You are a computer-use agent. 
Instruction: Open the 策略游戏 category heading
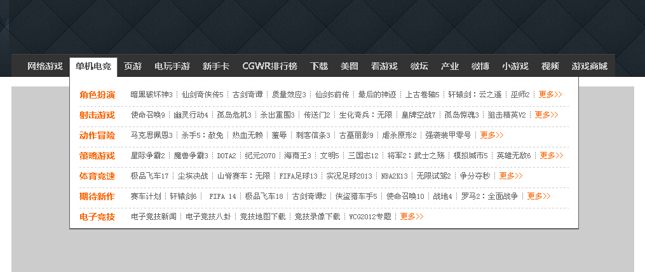(x=97, y=156)
